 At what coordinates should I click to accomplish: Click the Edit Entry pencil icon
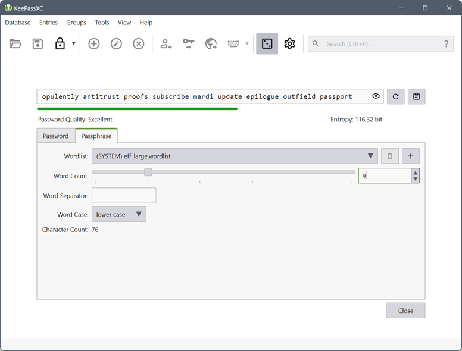pyautogui.click(x=116, y=43)
